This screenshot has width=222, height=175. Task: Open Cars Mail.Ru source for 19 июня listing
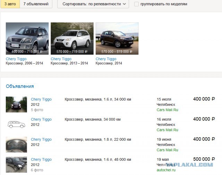coord(167,150)
